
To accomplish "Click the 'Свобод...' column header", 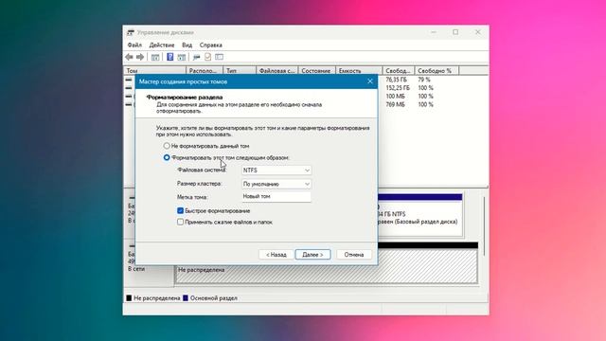I will [x=399, y=71].
